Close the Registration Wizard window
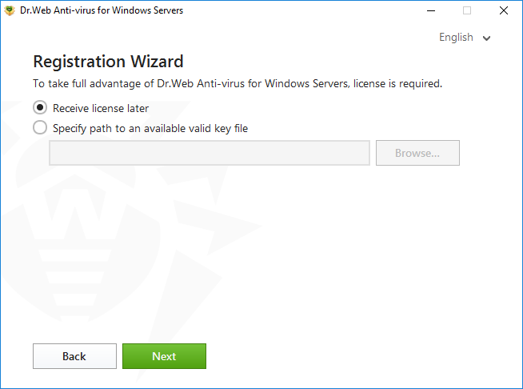Image resolution: width=523 pixels, height=389 pixels. [x=504, y=10]
